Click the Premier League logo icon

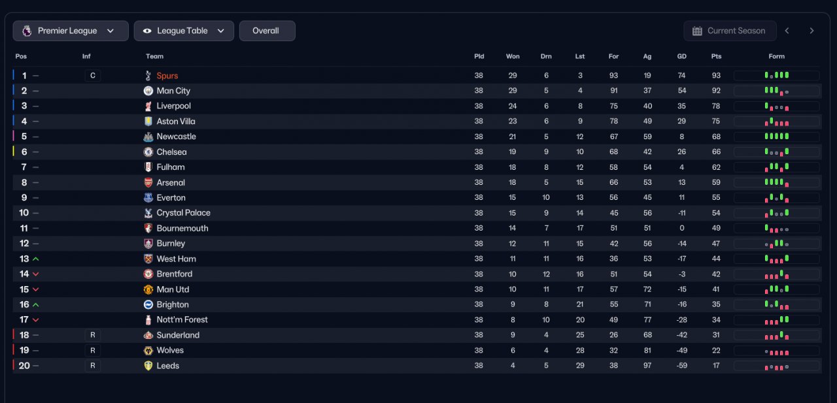pyautogui.click(x=26, y=31)
